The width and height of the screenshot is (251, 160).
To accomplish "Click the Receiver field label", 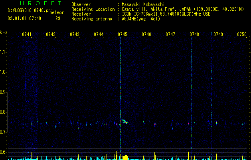I will tap(81, 14).
